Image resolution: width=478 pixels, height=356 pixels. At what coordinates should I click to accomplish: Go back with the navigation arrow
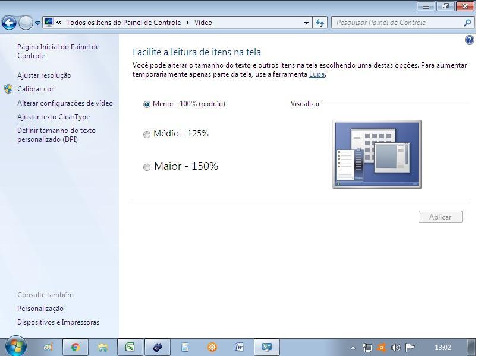tap(9, 23)
